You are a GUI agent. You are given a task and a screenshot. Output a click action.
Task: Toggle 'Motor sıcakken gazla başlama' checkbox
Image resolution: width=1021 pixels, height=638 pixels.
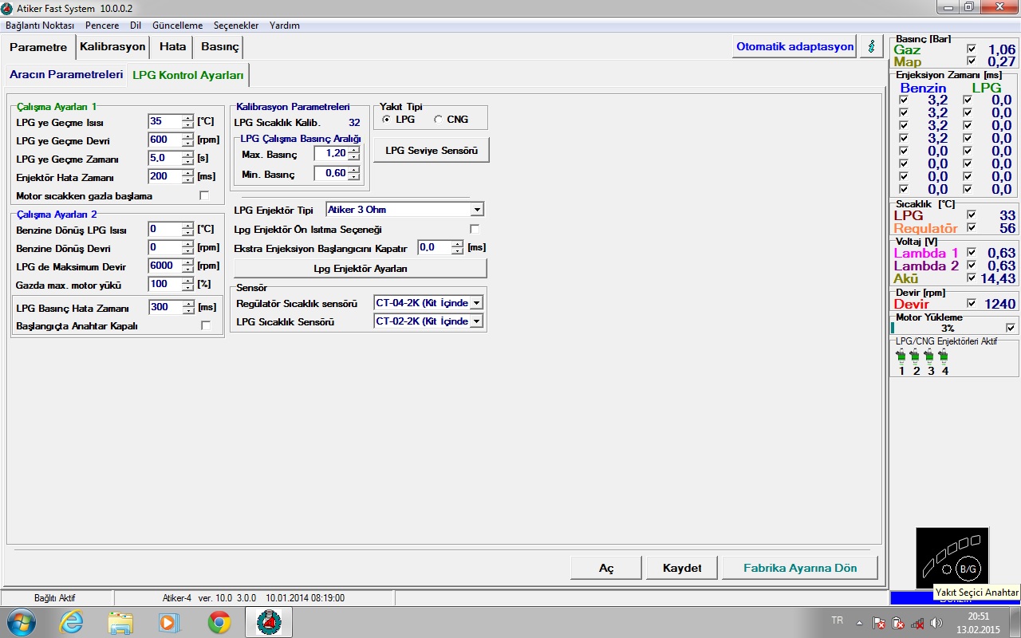[204, 195]
